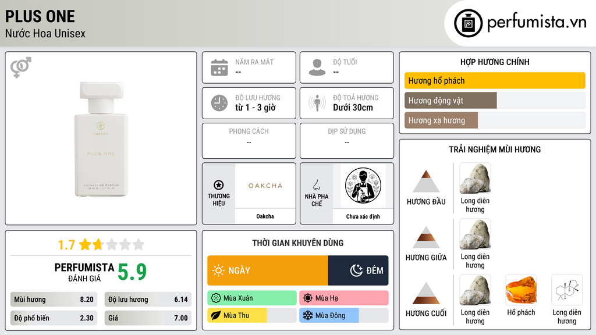Click the Ngày orange time bar
The height and width of the screenshot is (335, 596).
[x=268, y=270]
